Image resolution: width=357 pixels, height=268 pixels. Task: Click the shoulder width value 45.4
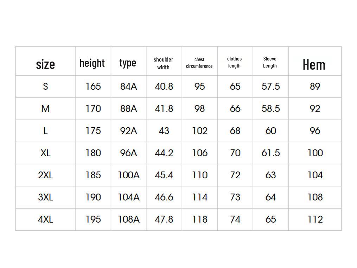click(x=164, y=175)
